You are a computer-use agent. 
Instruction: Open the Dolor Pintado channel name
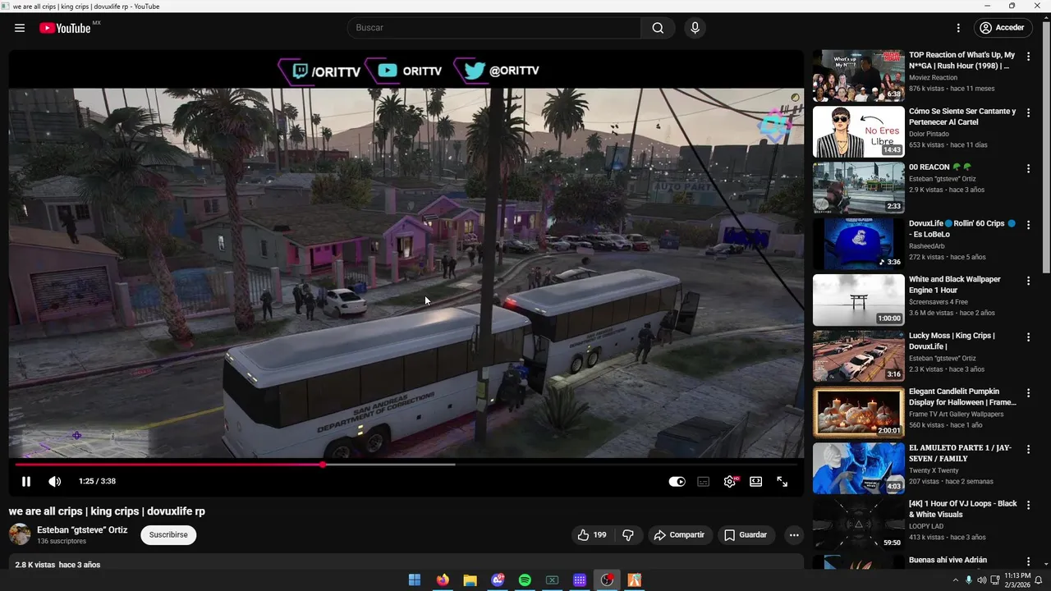point(929,134)
